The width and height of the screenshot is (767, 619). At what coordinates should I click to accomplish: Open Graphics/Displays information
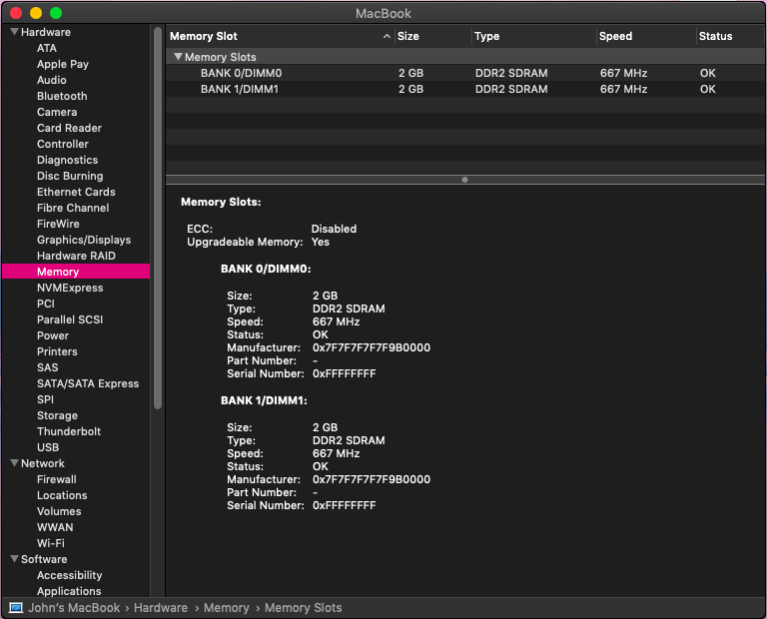[x=84, y=240]
